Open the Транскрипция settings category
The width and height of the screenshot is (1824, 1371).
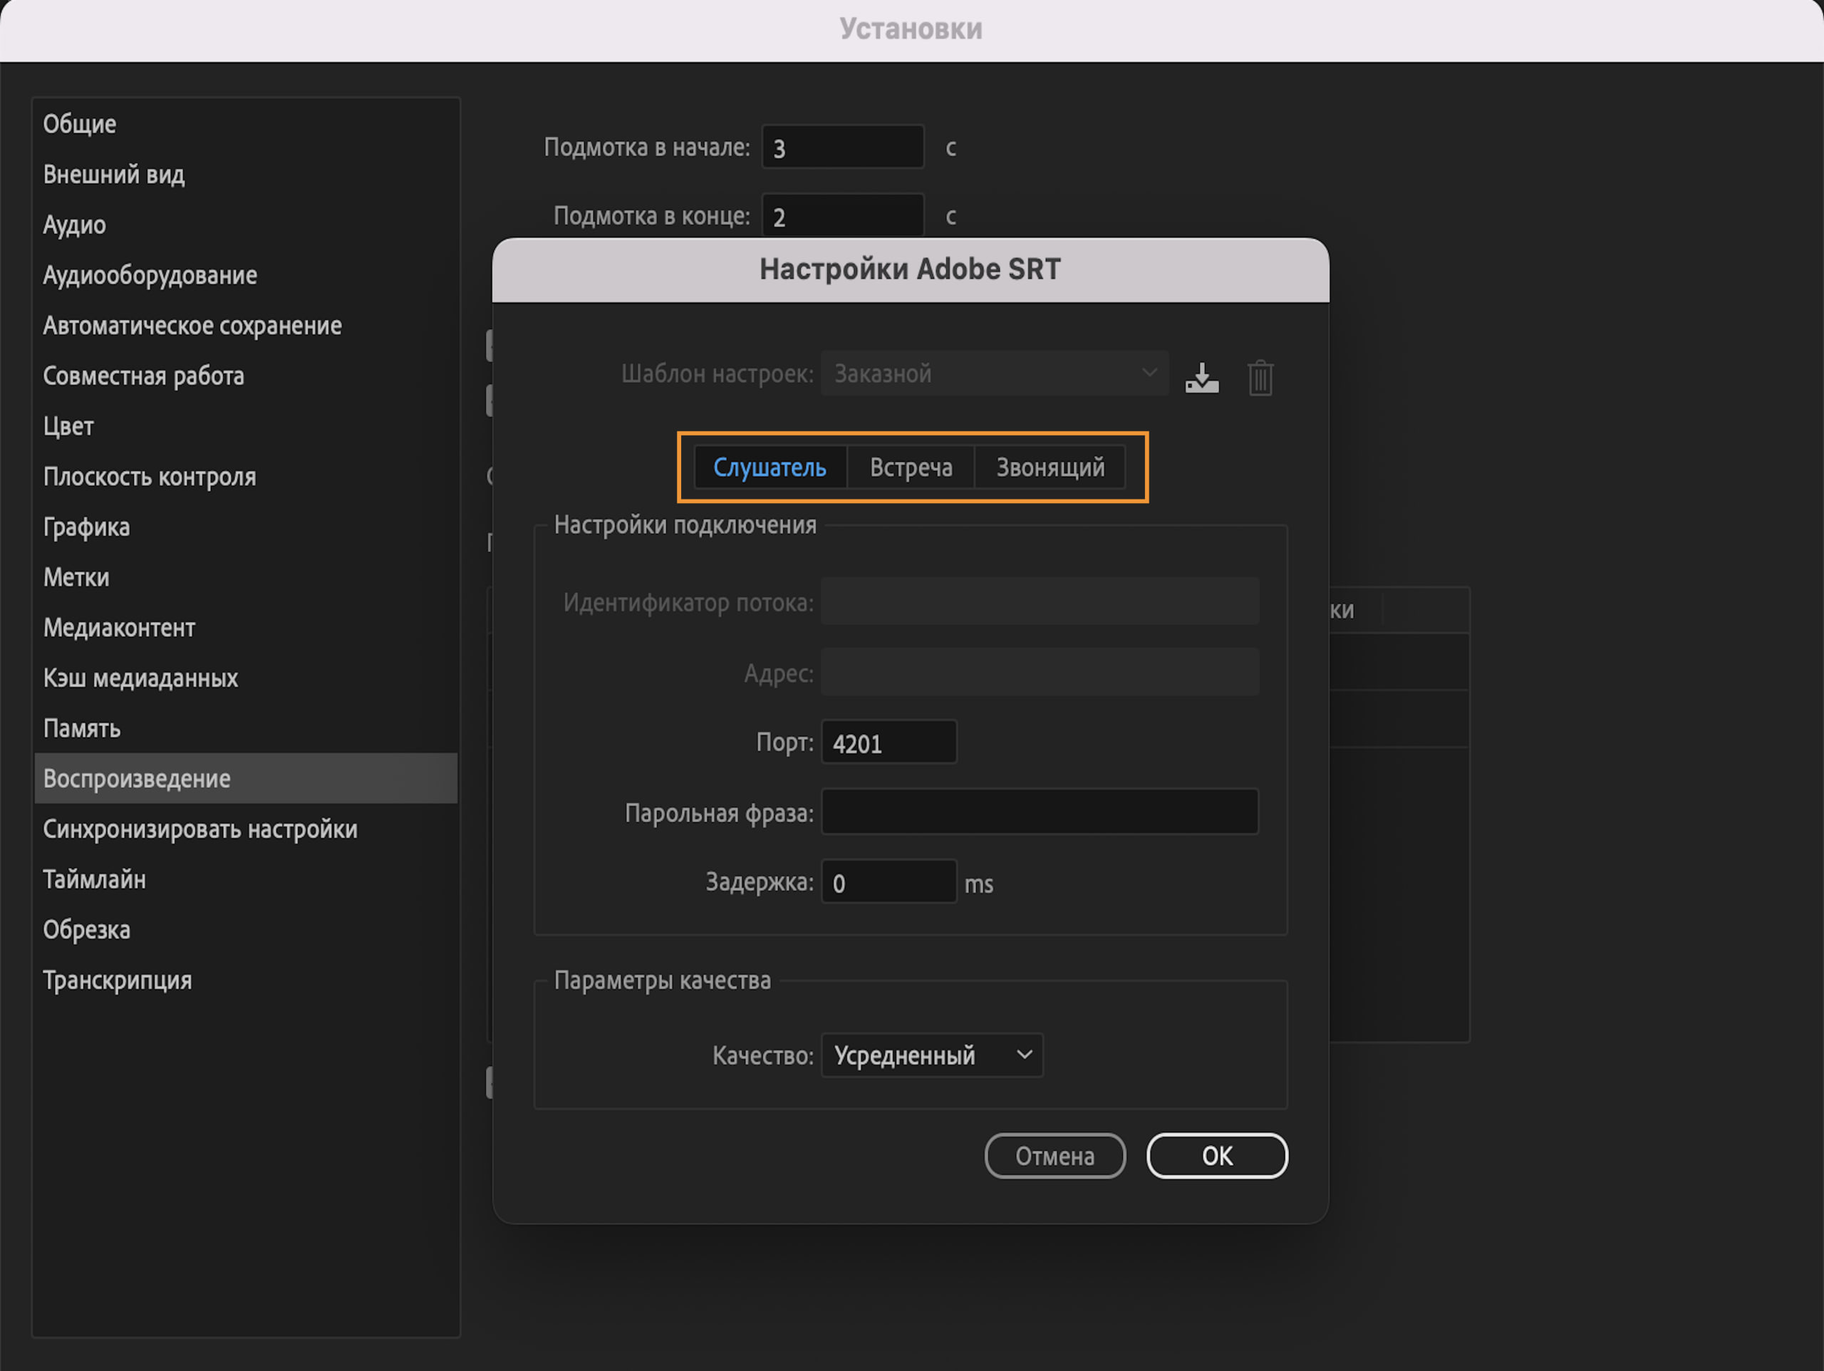pyautogui.click(x=117, y=980)
